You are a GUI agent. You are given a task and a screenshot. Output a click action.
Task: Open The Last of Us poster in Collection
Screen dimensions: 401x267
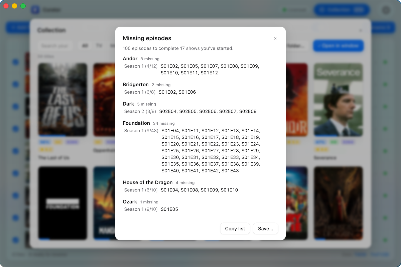click(63, 100)
